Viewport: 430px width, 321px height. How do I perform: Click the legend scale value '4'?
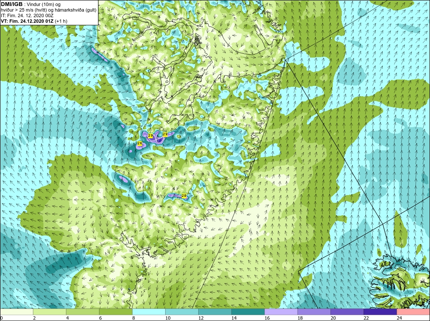[68, 318]
